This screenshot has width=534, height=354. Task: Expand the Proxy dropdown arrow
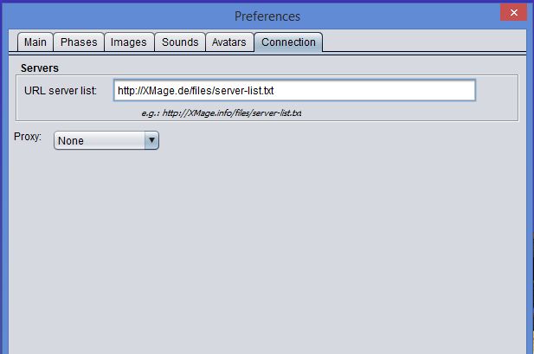pos(151,140)
